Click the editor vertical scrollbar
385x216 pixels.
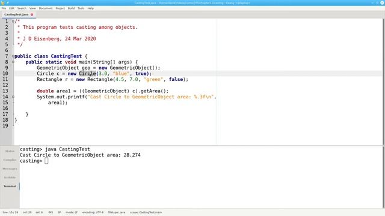383,82
